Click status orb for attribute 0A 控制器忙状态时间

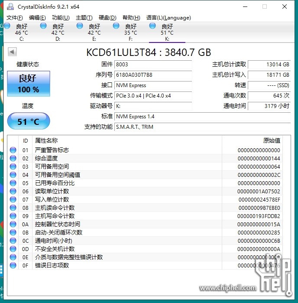pyautogui.click(x=13, y=224)
